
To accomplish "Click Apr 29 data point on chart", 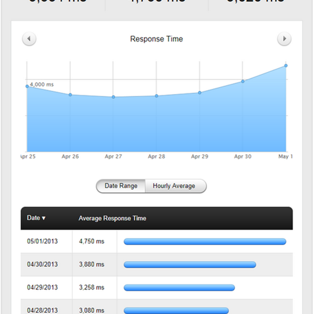I will [200, 93].
